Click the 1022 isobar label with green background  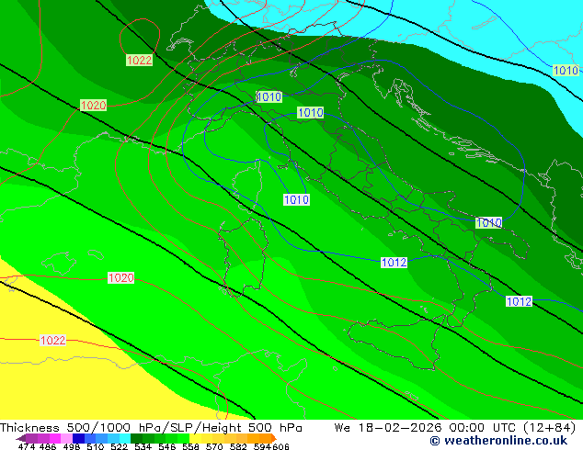coord(140,60)
